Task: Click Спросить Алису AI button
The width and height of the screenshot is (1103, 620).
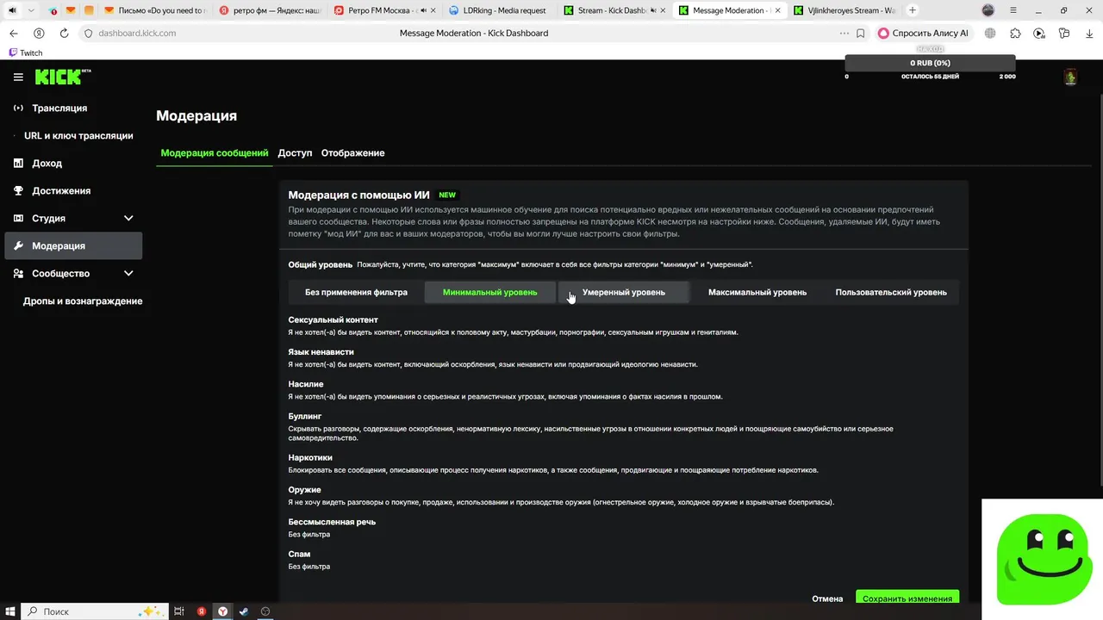Action: point(925,34)
